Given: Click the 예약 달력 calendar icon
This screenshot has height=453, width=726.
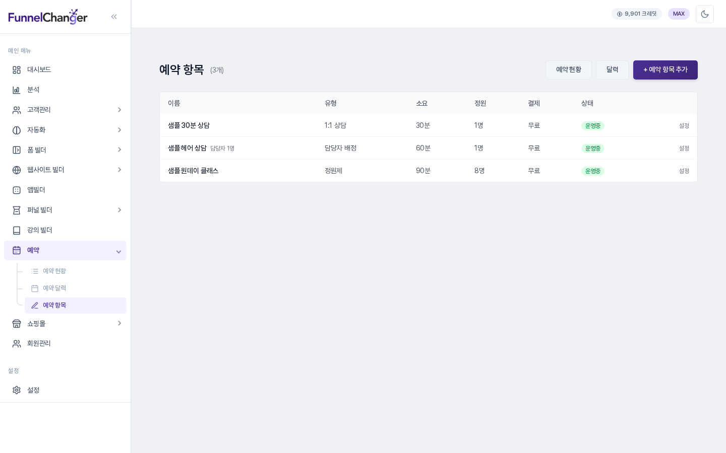Looking at the screenshot, I should pos(35,288).
